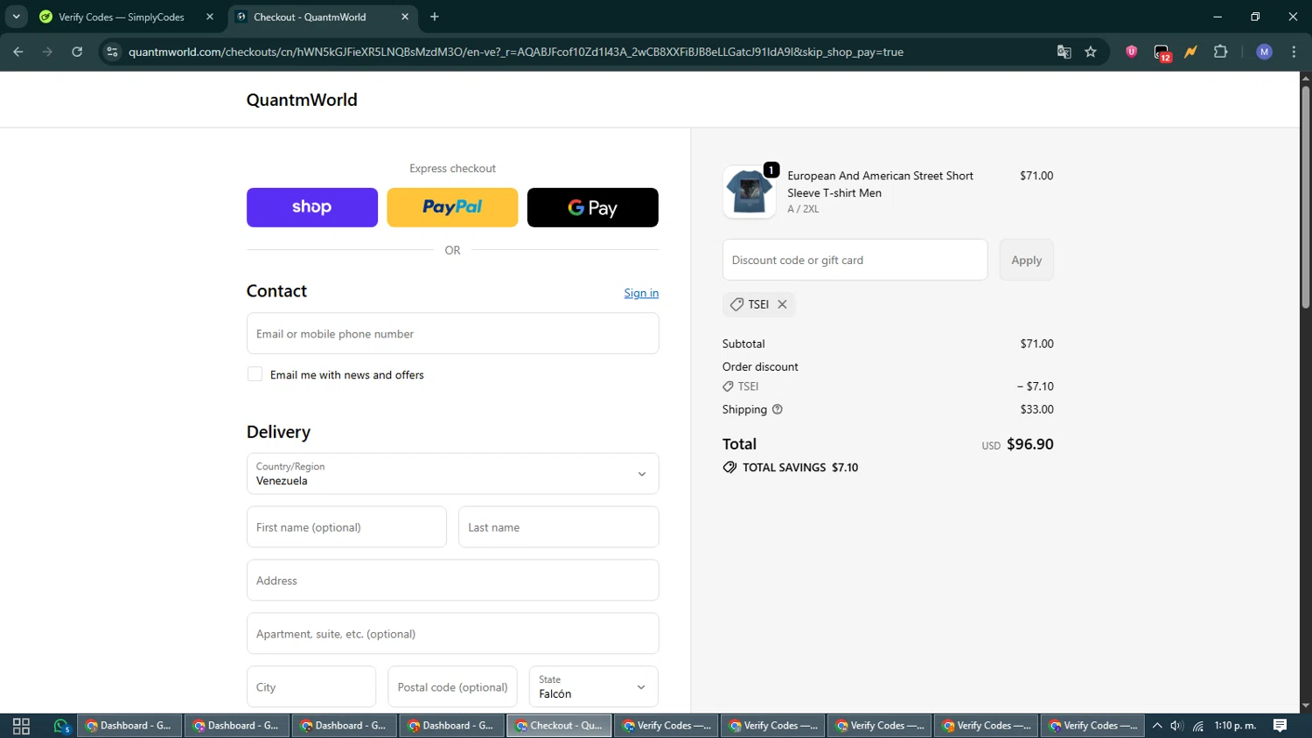Open the tab search dropdown
1312x738 pixels.
[x=16, y=17]
